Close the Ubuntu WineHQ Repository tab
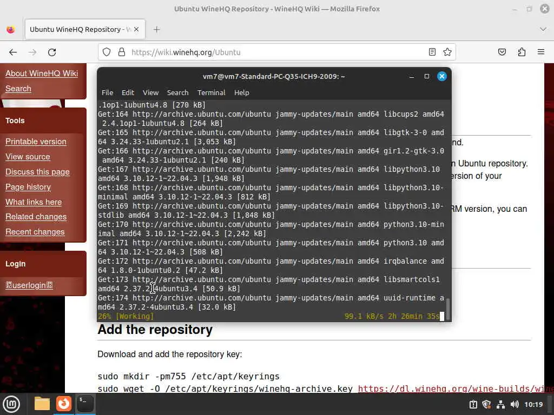 pyautogui.click(x=136, y=29)
